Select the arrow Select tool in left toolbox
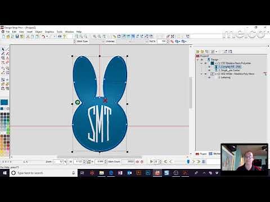Screen dimensions: 270x202 [x=3, y=49]
